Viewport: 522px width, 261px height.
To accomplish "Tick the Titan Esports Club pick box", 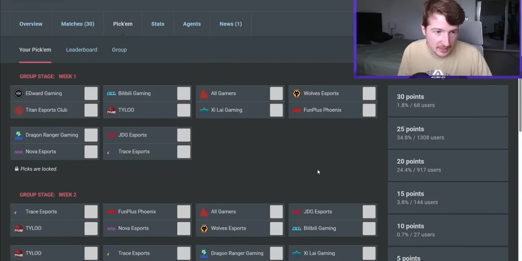I will (91, 110).
